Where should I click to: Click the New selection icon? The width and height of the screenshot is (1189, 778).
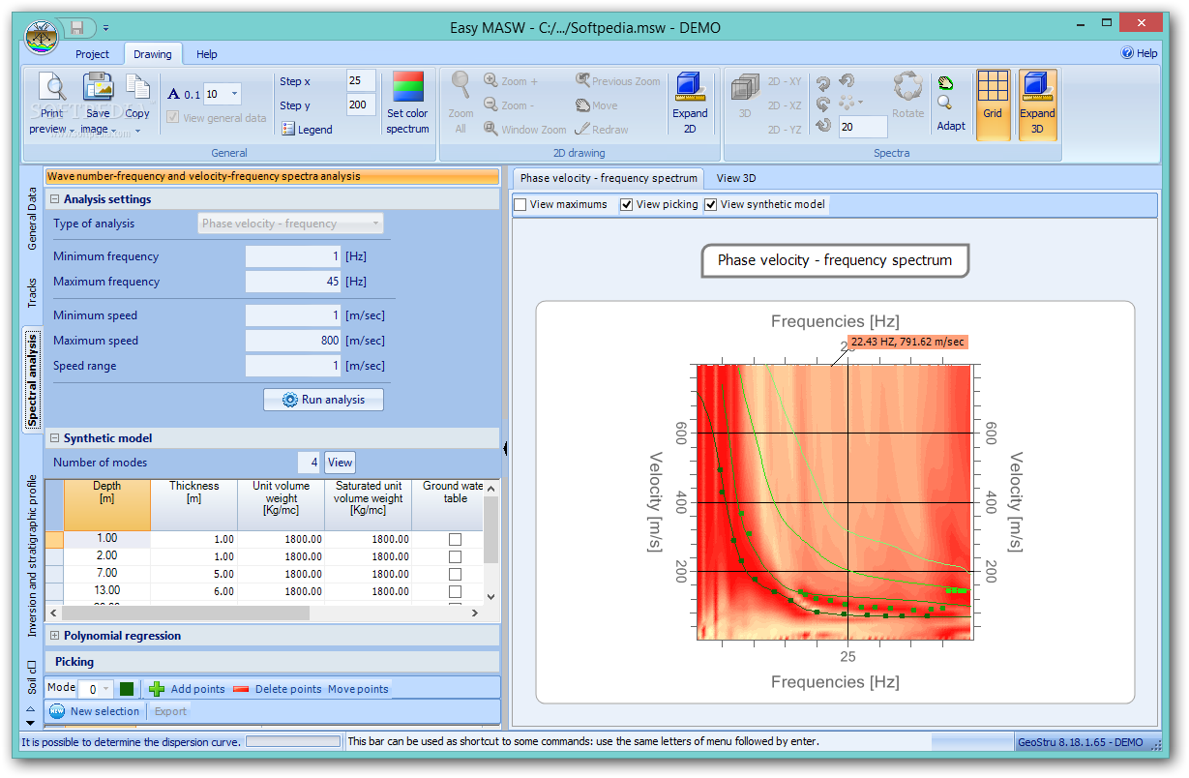[x=57, y=711]
